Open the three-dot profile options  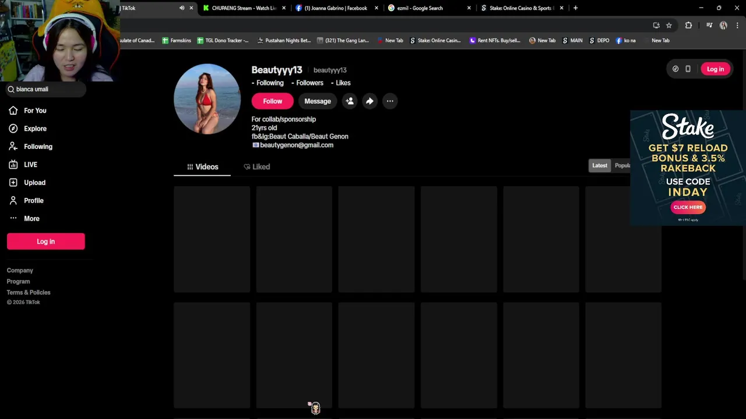390,101
